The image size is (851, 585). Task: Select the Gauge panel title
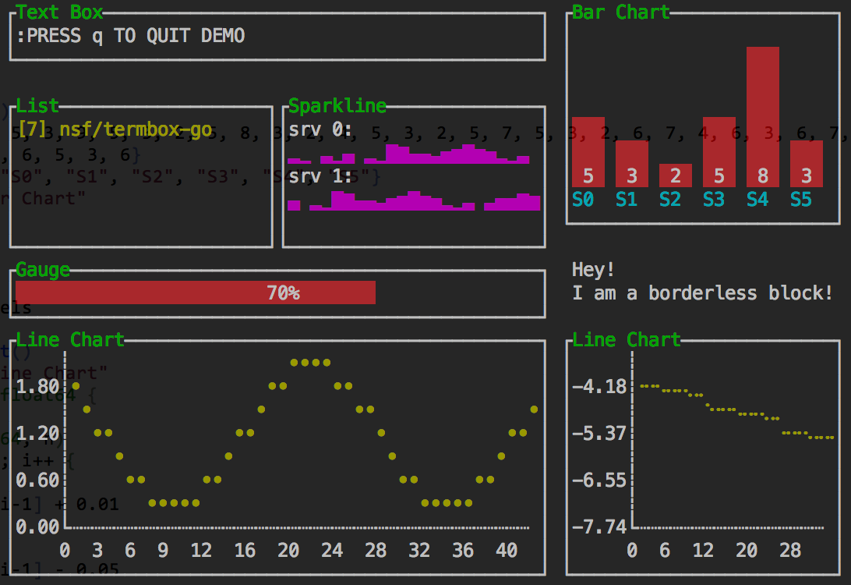43,270
